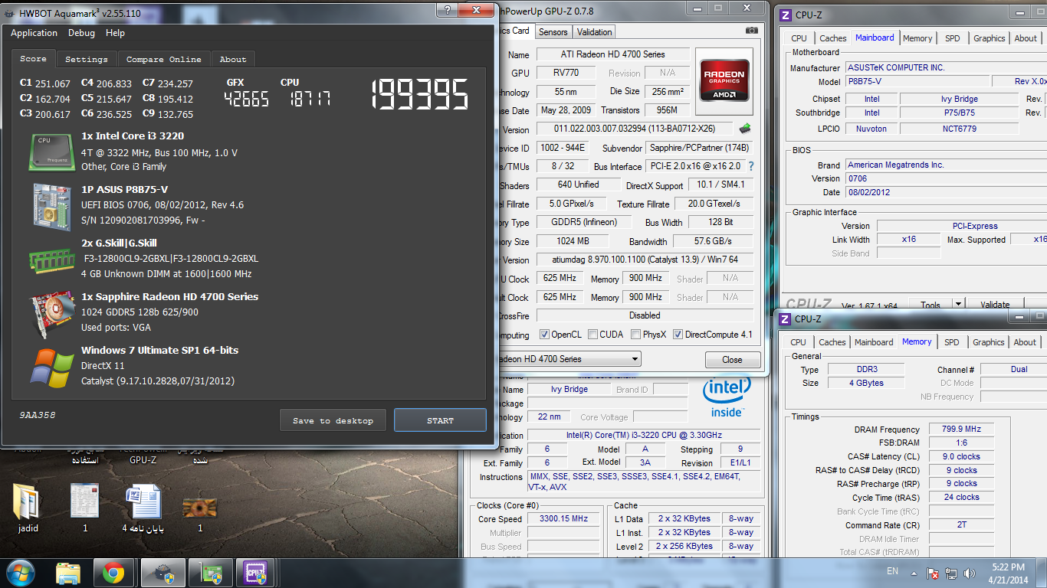Toggle the OpenCL checkbox in GPU-Z

click(544, 335)
